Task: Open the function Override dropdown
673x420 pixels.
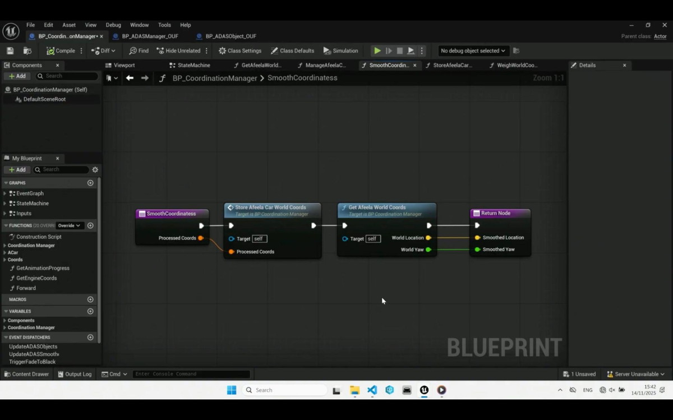Action: click(x=70, y=225)
